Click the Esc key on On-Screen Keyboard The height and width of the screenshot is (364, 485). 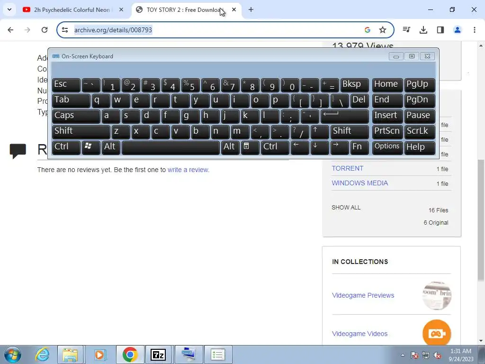[66, 84]
